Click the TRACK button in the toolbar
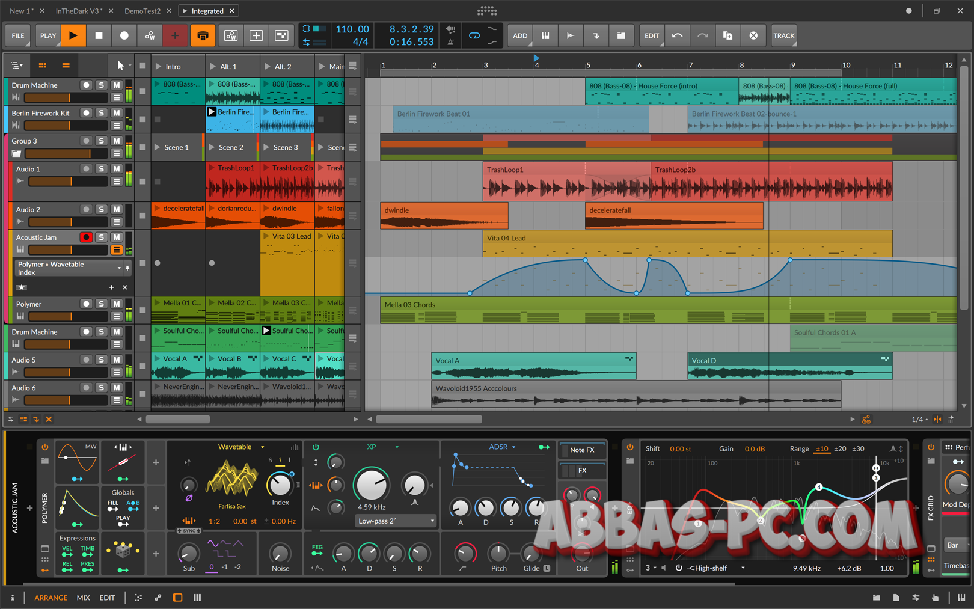 pyautogui.click(x=783, y=35)
